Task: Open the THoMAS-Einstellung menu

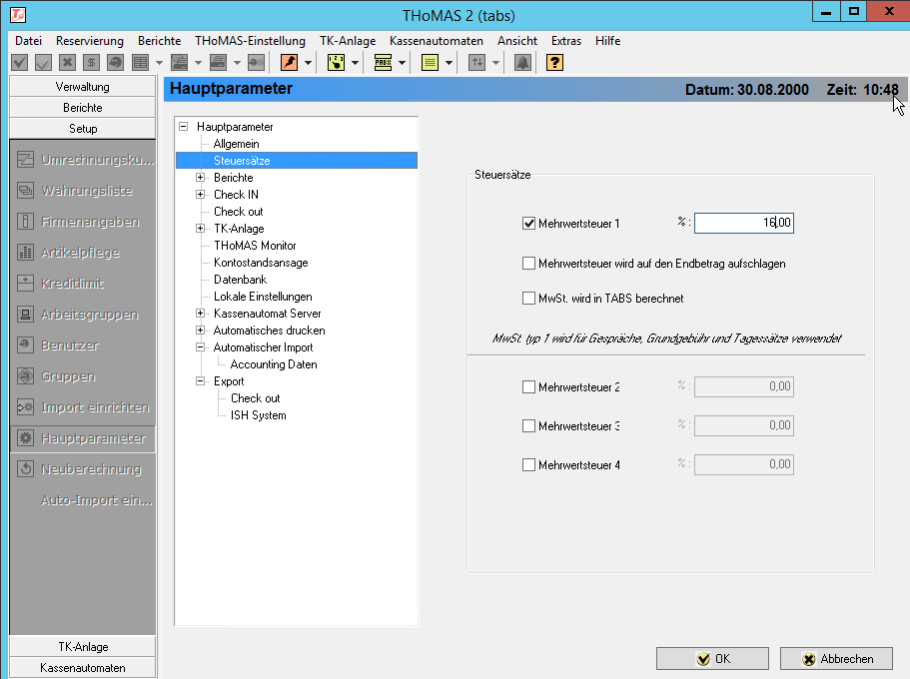Action: pyautogui.click(x=250, y=41)
